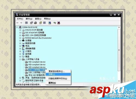136x99 pixels.
Task: Expand the 调制解调器 node
Action: [20, 49]
